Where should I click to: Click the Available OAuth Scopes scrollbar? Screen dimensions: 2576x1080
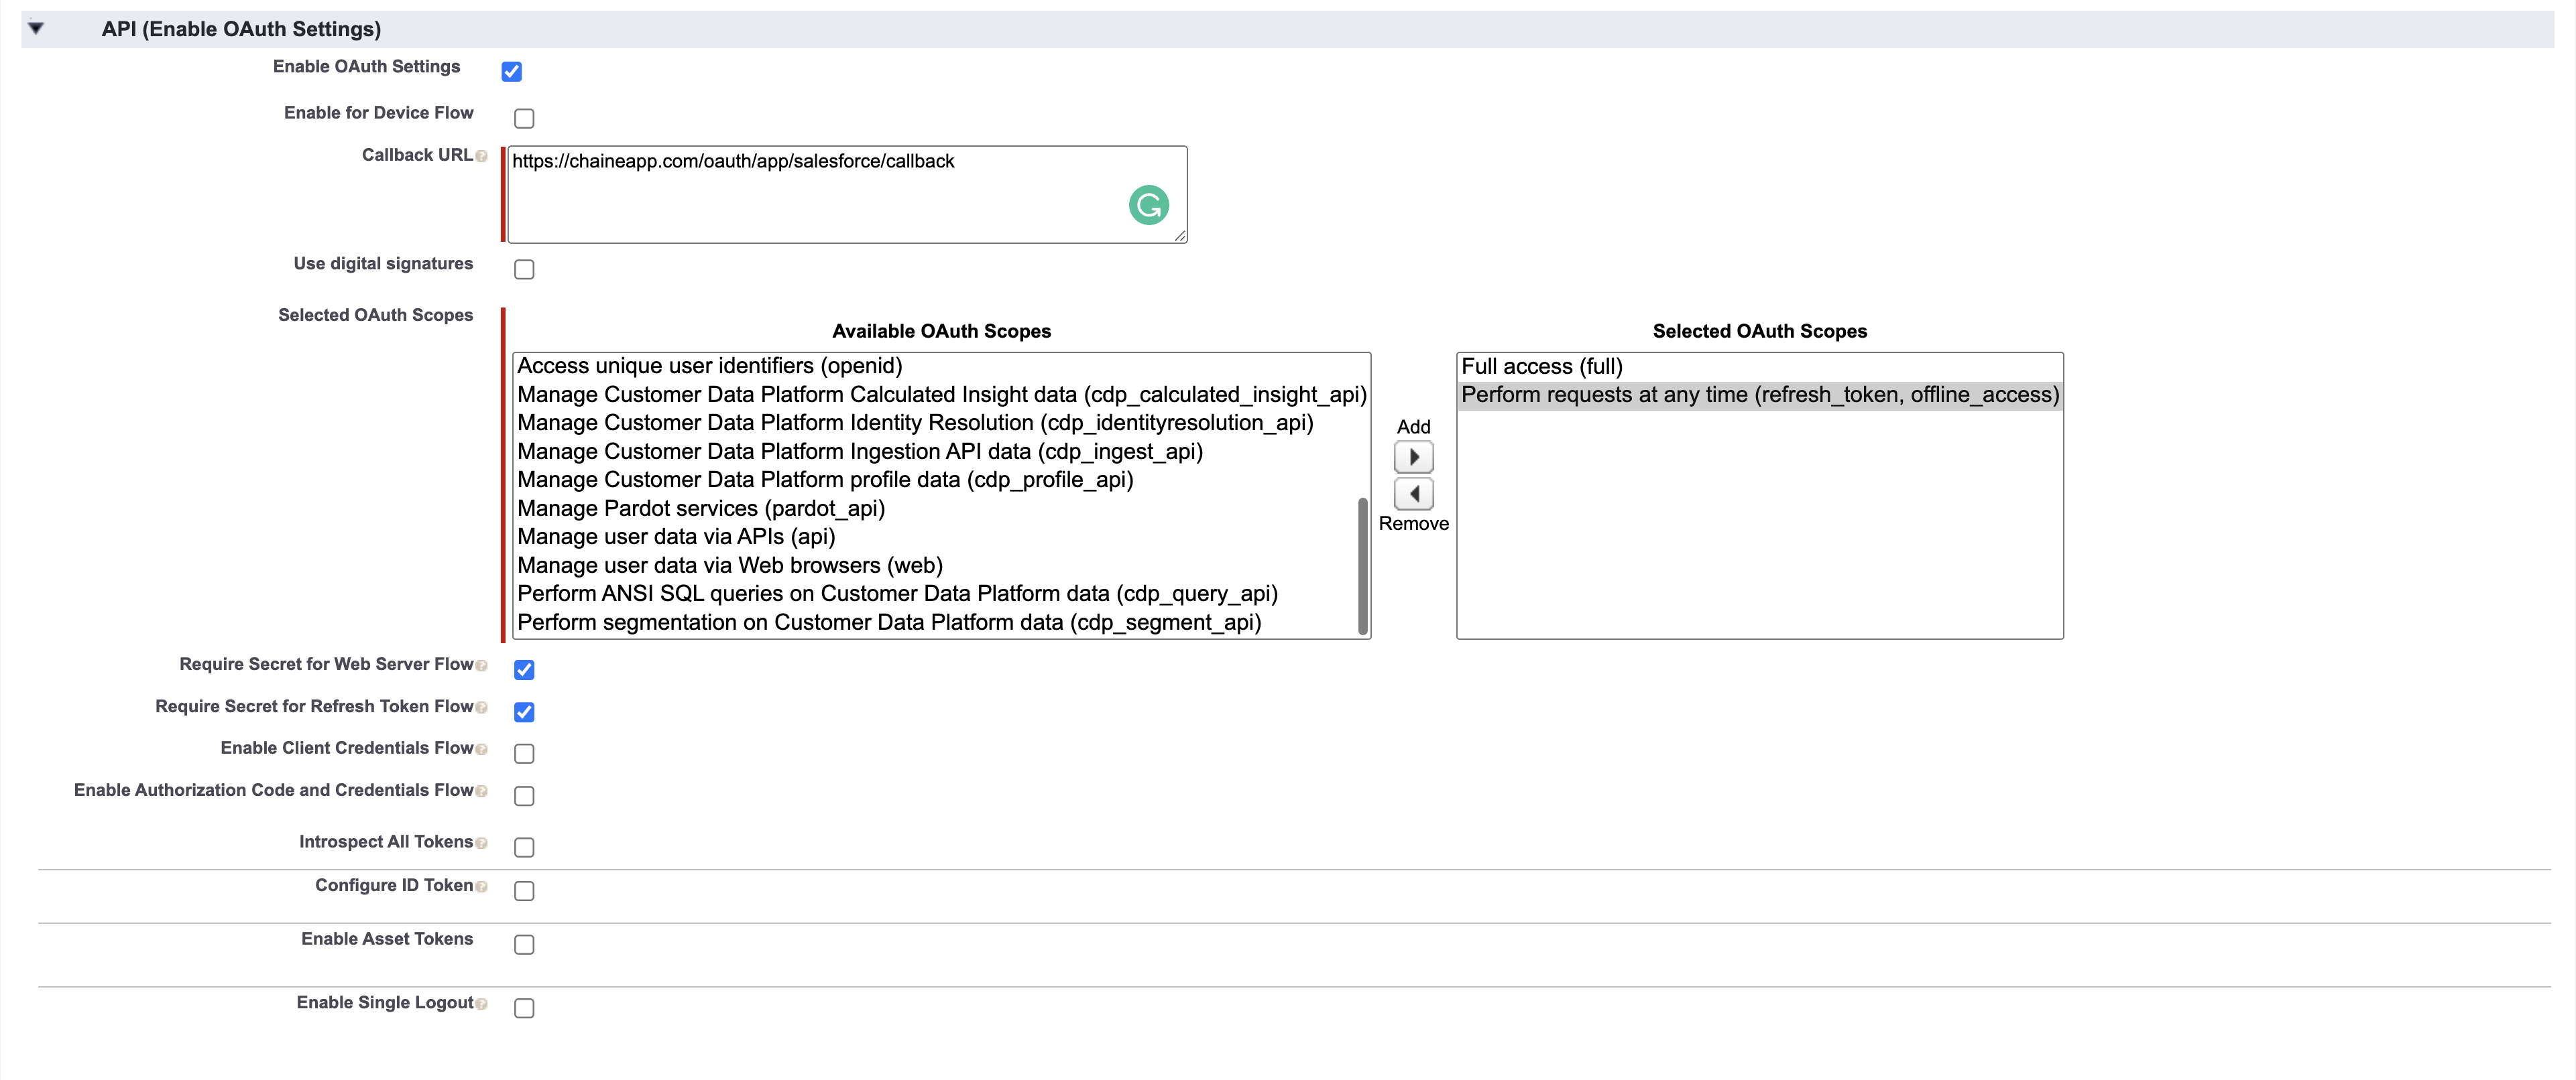[x=1362, y=565]
